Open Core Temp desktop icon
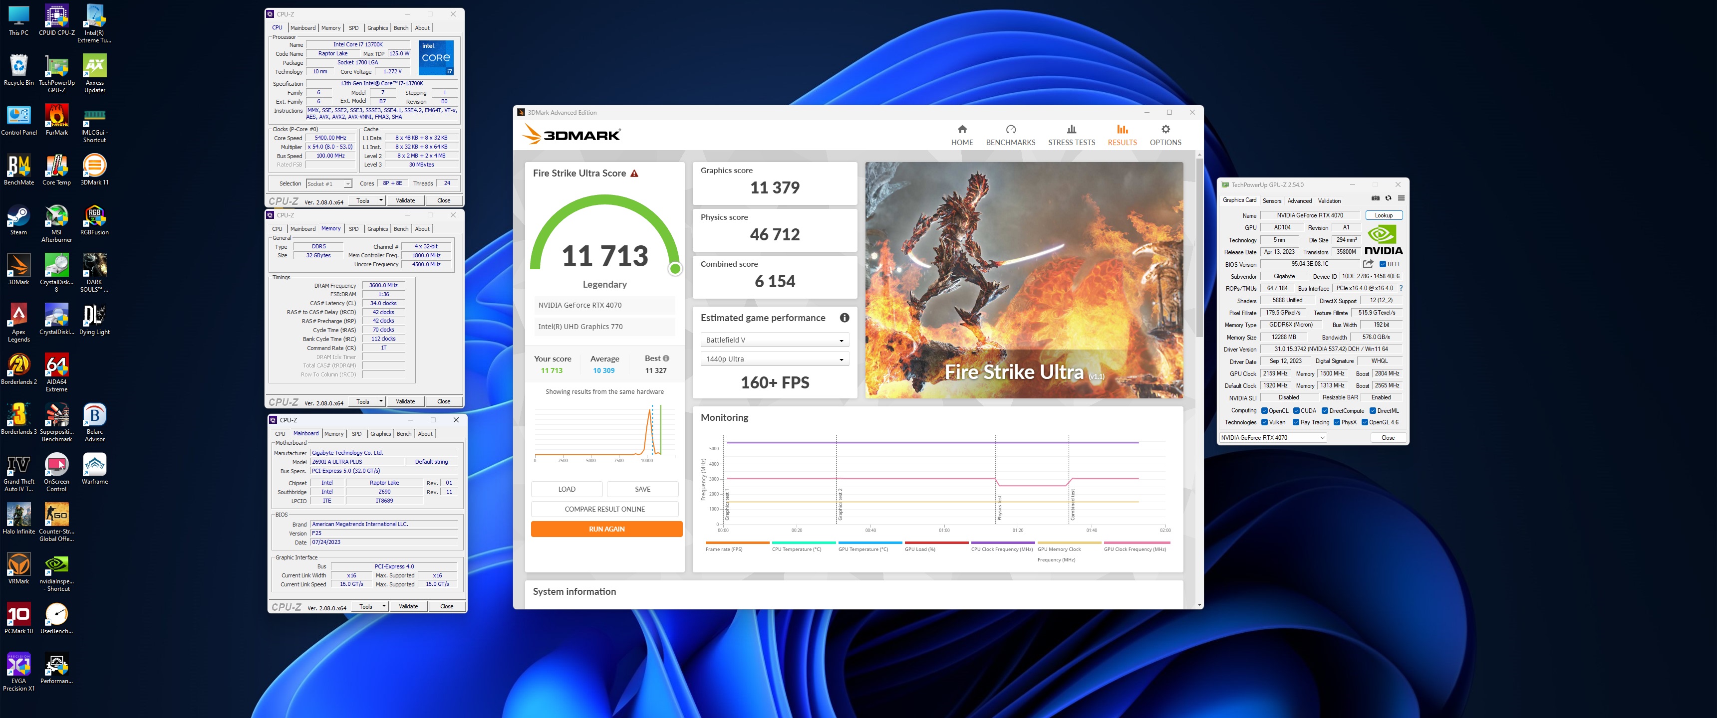The width and height of the screenshot is (1717, 718). click(x=57, y=171)
